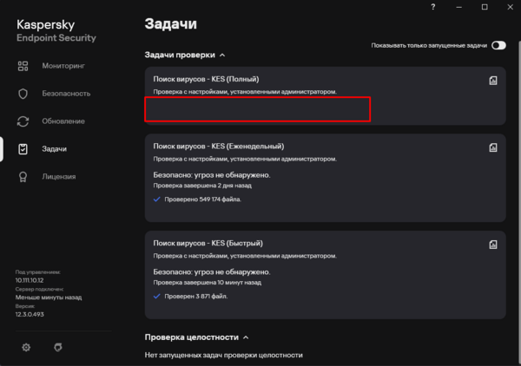The height and width of the screenshot is (366, 521).
Task: Open the Лицензия license section
Action: [x=57, y=176]
